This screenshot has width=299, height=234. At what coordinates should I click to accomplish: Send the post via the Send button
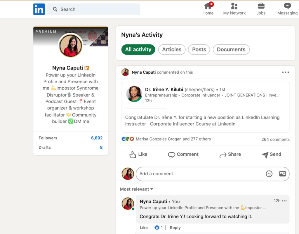[x=271, y=155]
